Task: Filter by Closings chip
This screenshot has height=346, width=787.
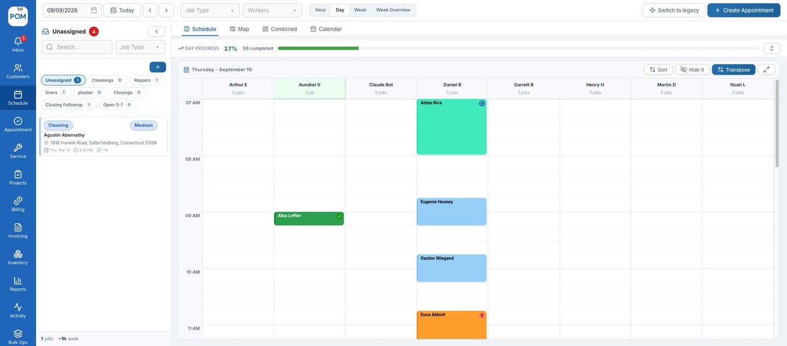Action: tap(128, 93)
